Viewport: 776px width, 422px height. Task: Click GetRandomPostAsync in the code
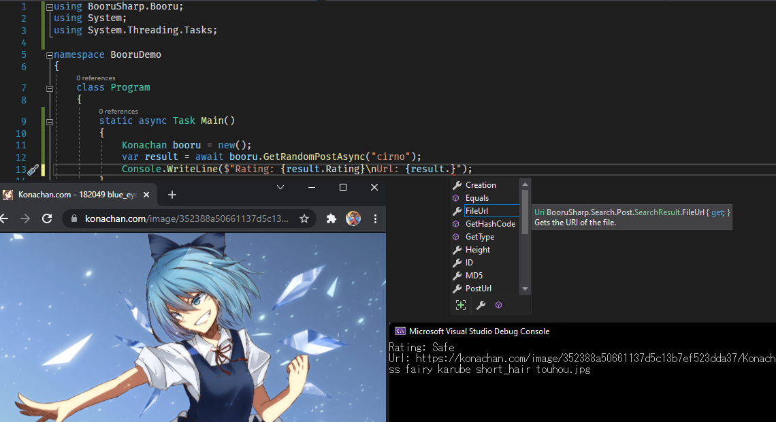pyautogui.click(x=314, y=157)
